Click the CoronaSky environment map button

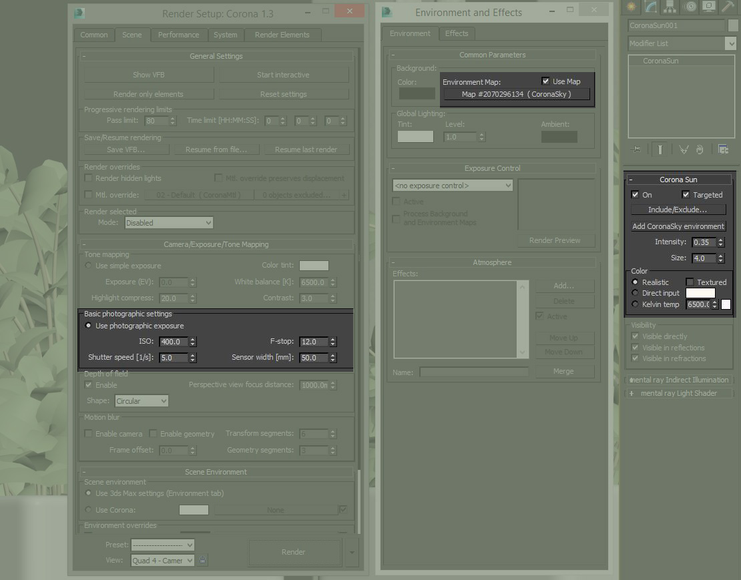click(x=516, y=94)
